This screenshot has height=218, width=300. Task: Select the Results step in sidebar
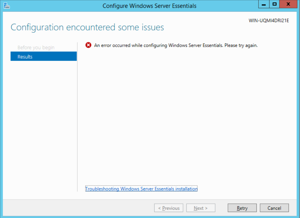click(44, 57)
